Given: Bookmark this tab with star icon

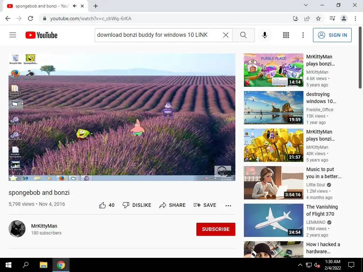Looking at the screenshot, I should point(319,18).
